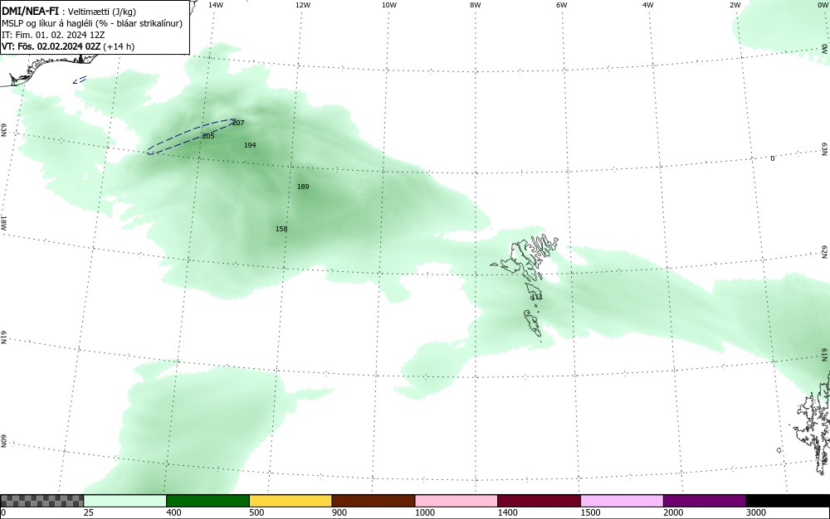Pick the dark green 400–500 legend swatch
The height and width of the screenshot is (519, 830).
click(x=207, y=501)
